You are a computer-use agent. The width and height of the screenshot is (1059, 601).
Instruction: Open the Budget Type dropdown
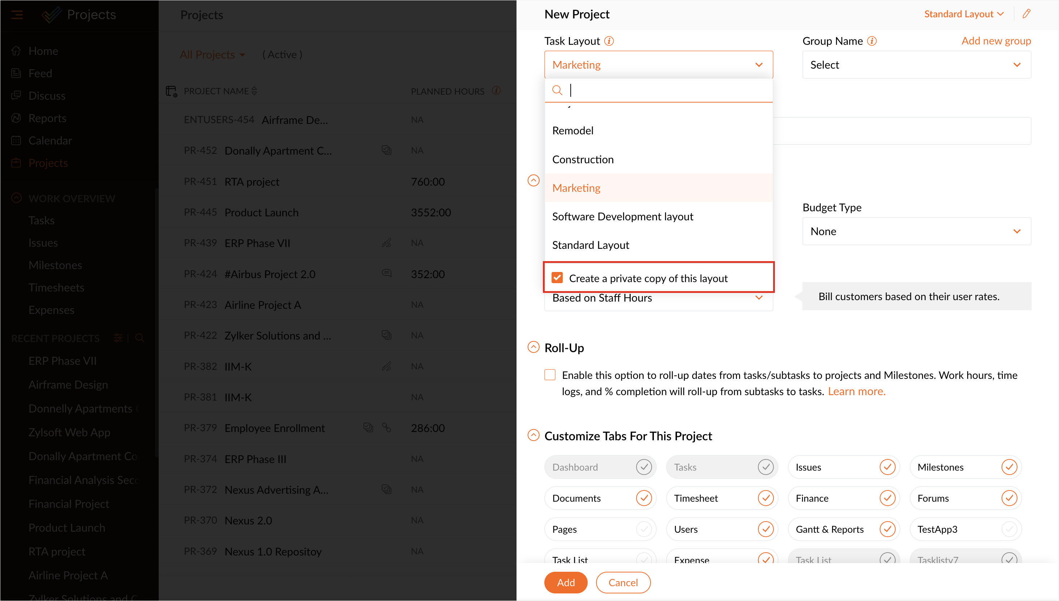(916, 231)
